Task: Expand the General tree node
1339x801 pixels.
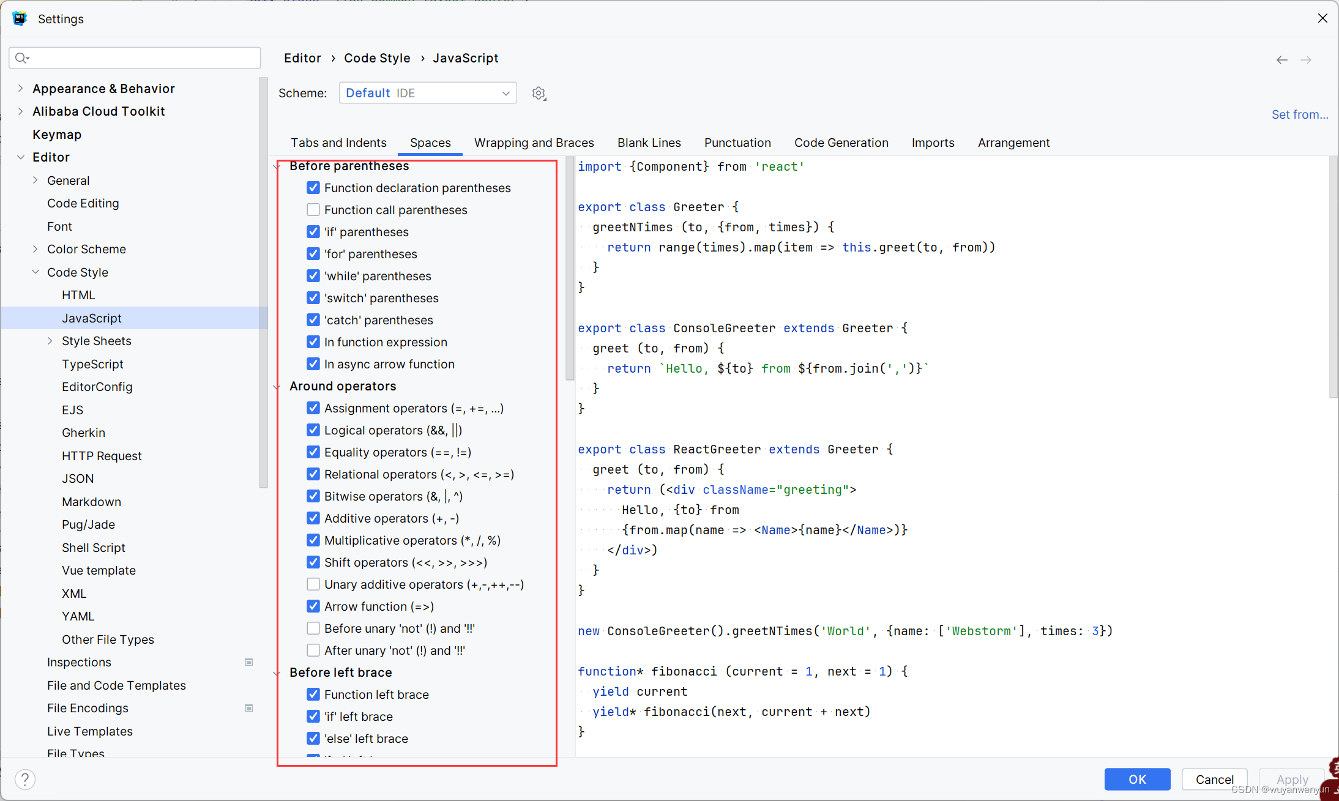Action: (35, 181)
